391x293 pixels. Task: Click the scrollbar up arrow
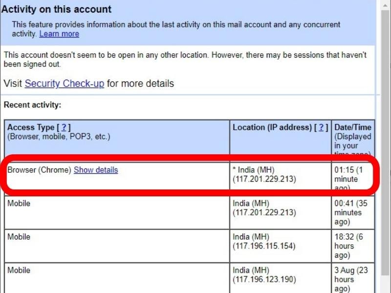[x=386, y=5]
